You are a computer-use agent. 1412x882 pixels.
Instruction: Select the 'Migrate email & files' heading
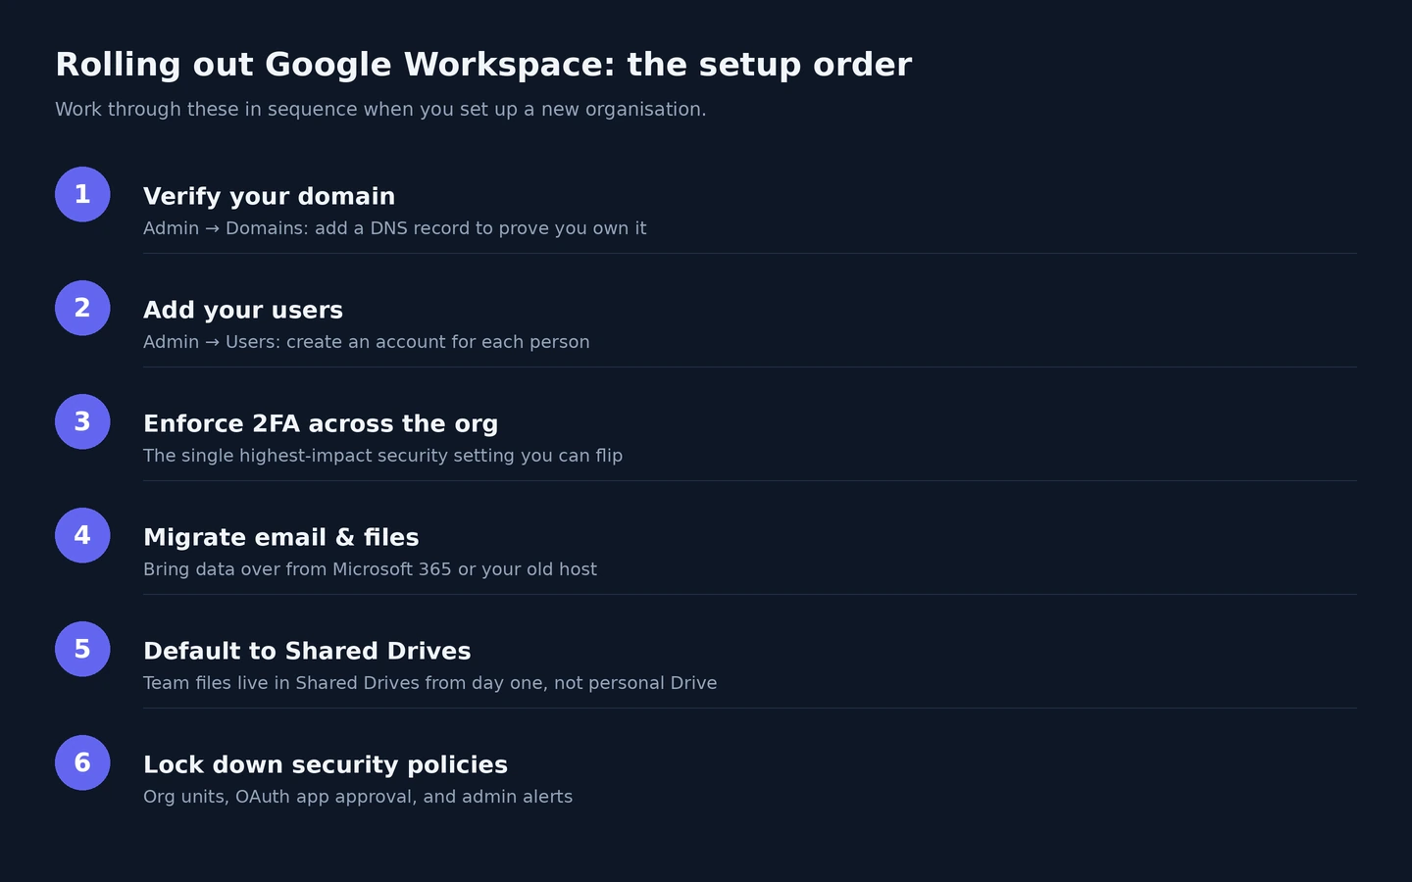click(x=281, y=537)
